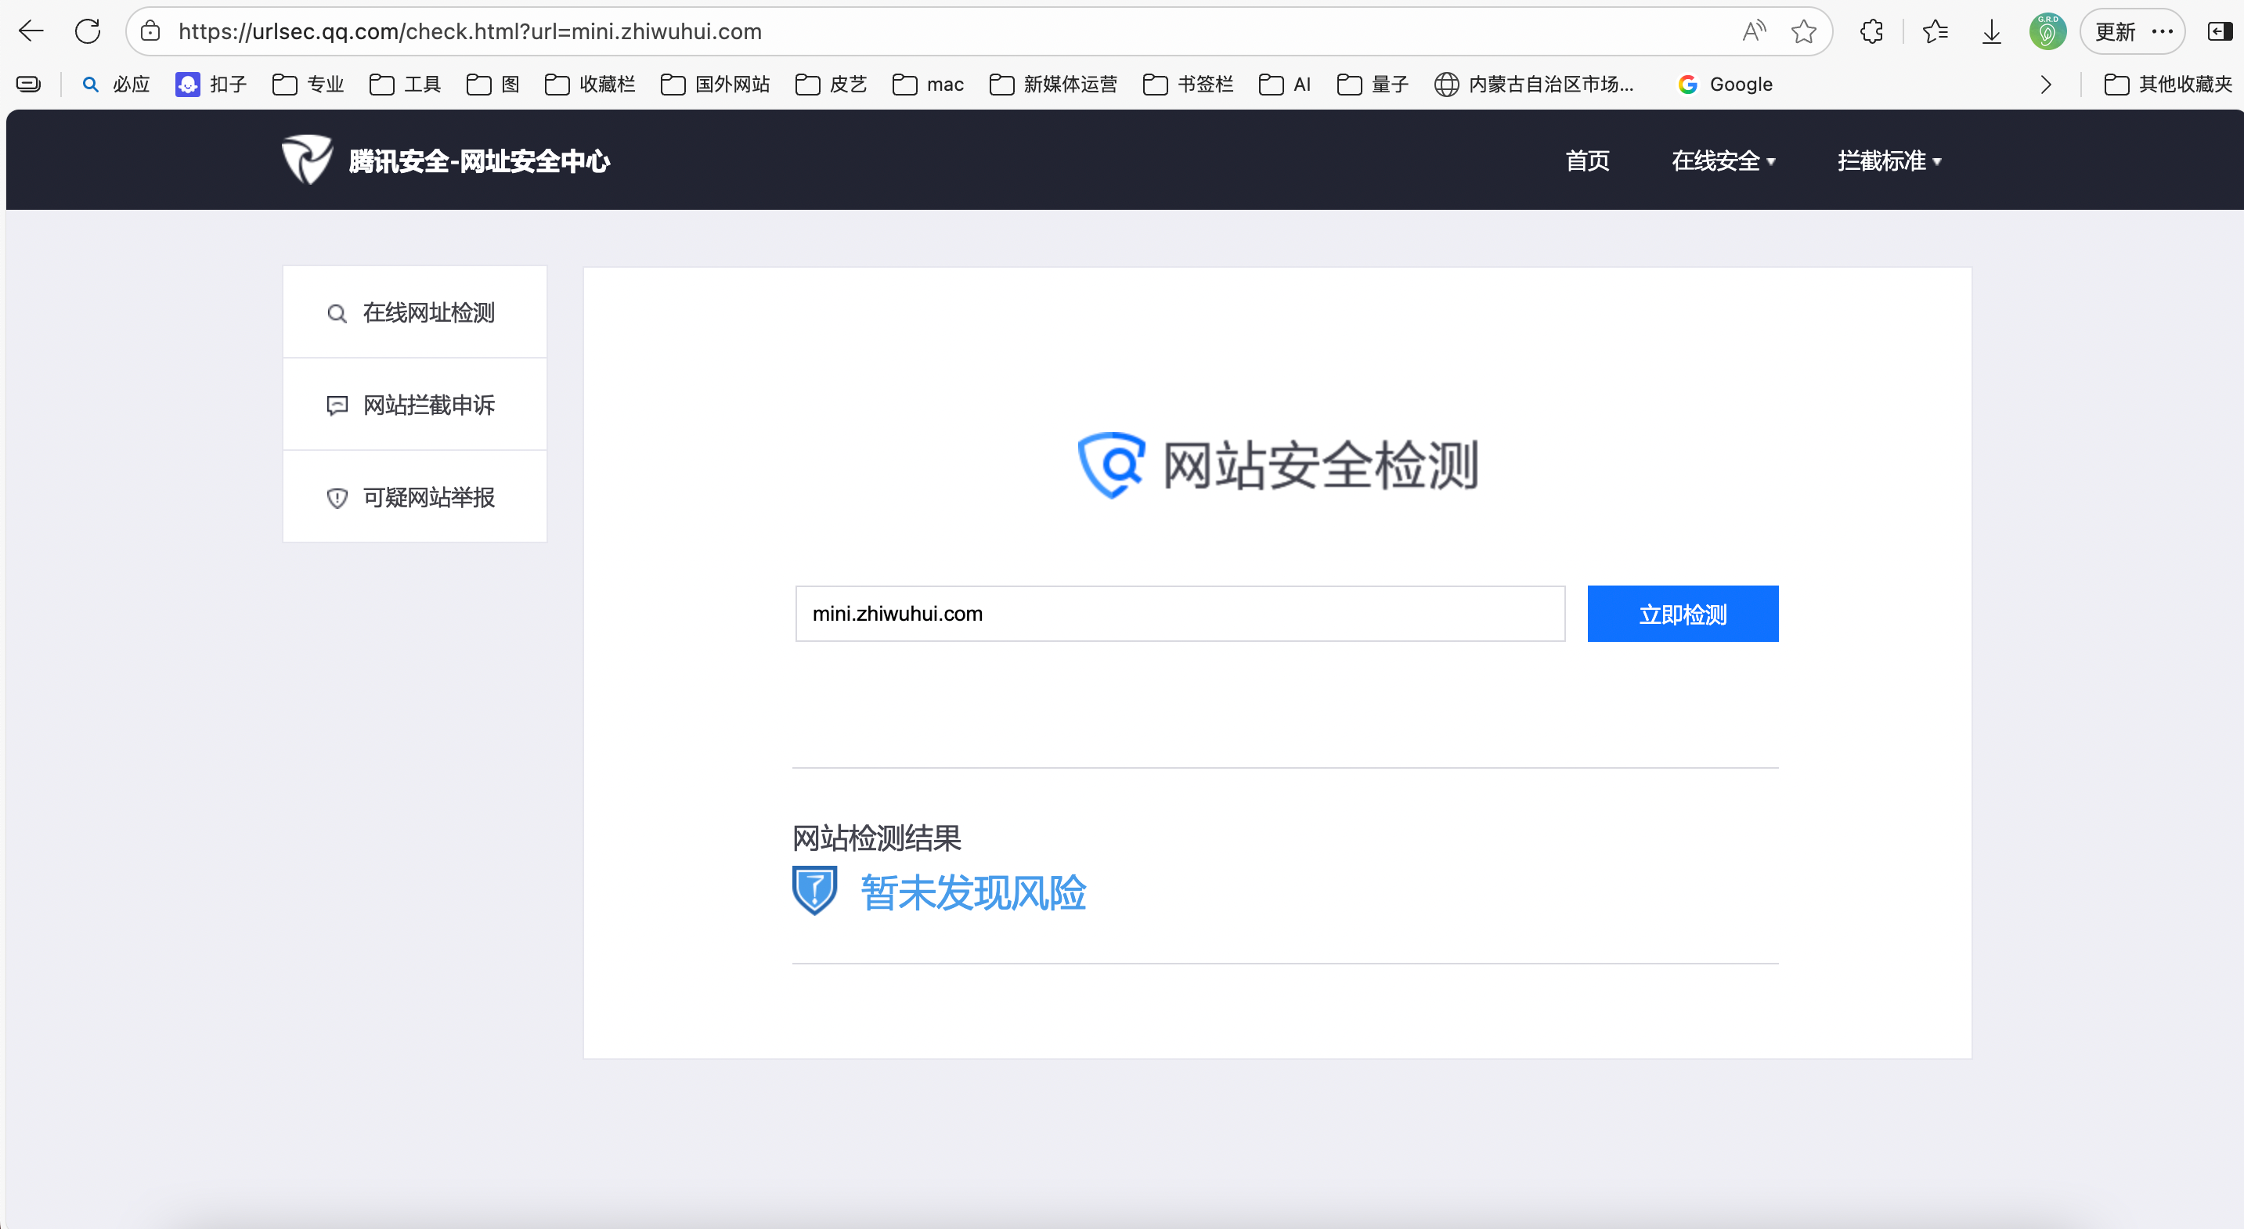Show more bookmarks with chevron arrow

point(2045,85)
